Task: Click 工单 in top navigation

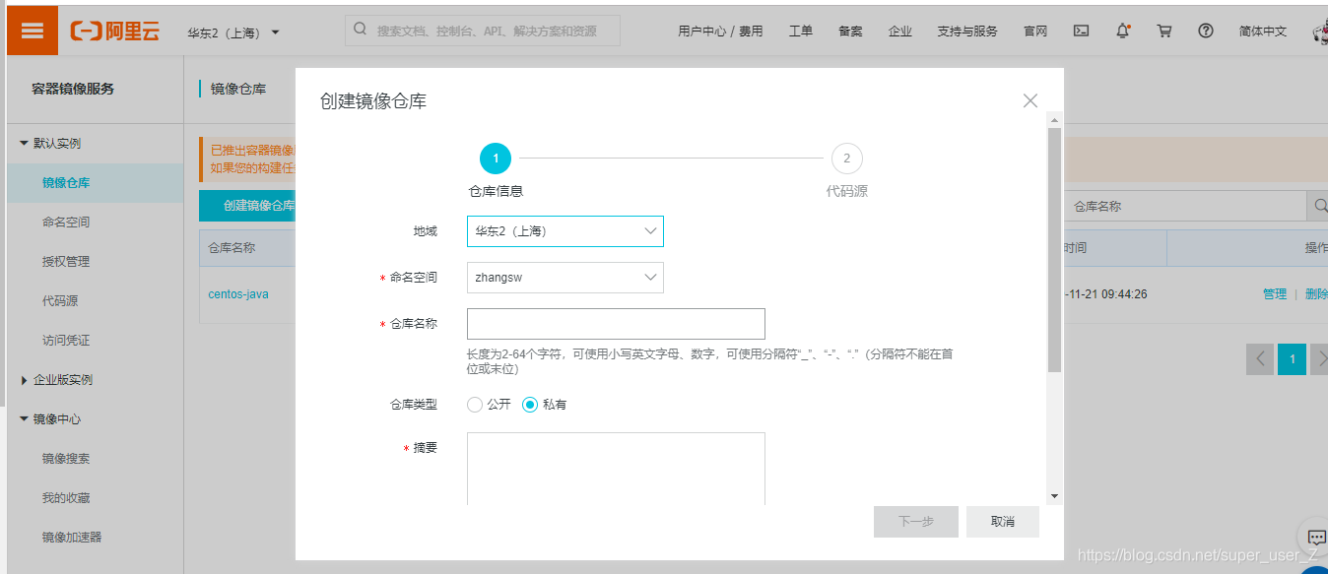Action: (x=801, y=32)
